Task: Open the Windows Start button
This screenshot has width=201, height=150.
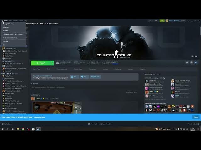Action: (x=3, y=129)
